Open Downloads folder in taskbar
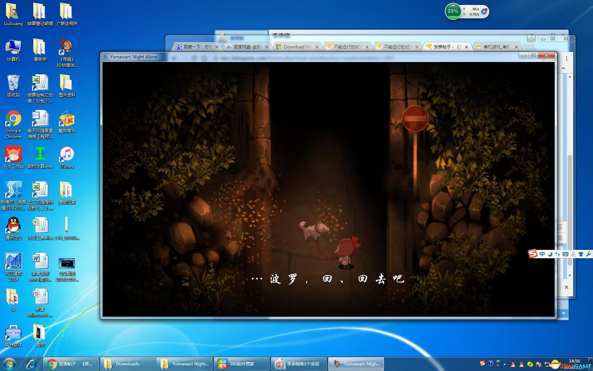The height and width of the screenshot is (371, 593). 127,364
